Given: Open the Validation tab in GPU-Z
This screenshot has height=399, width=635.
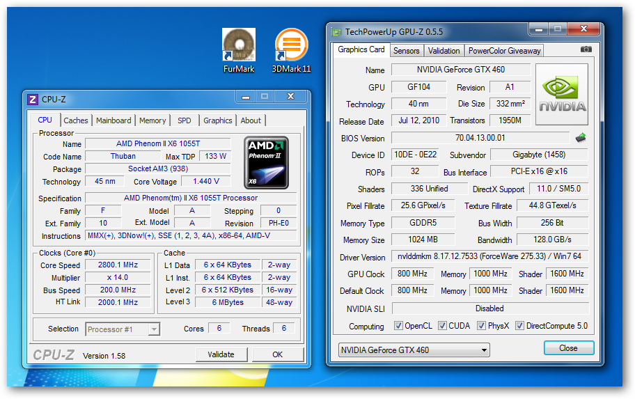Looking at the screenshot, I should [444, 51].
